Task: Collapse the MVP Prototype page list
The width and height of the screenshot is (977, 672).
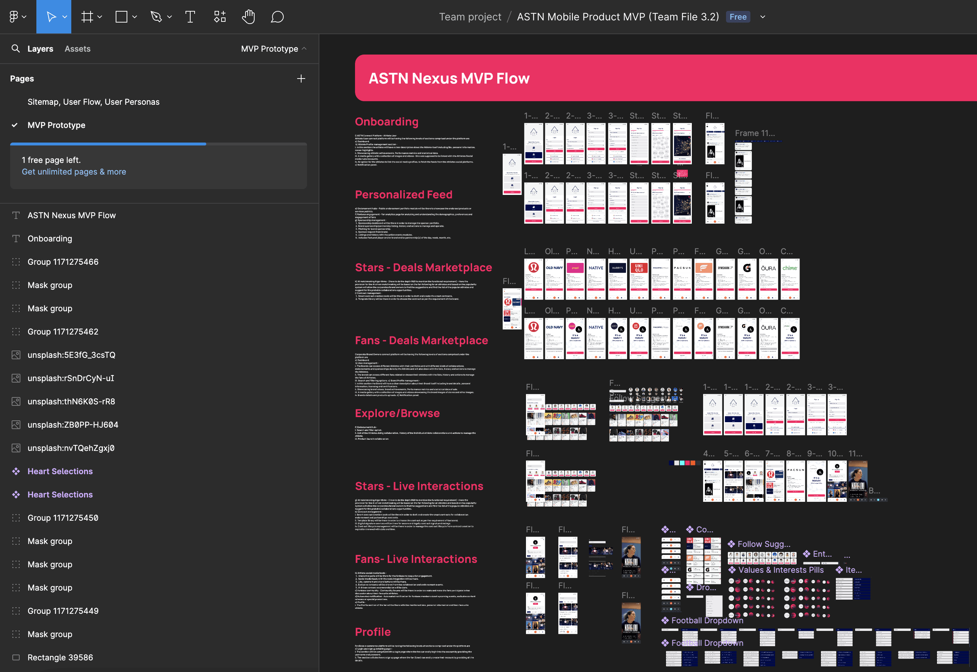Action: 274,49
